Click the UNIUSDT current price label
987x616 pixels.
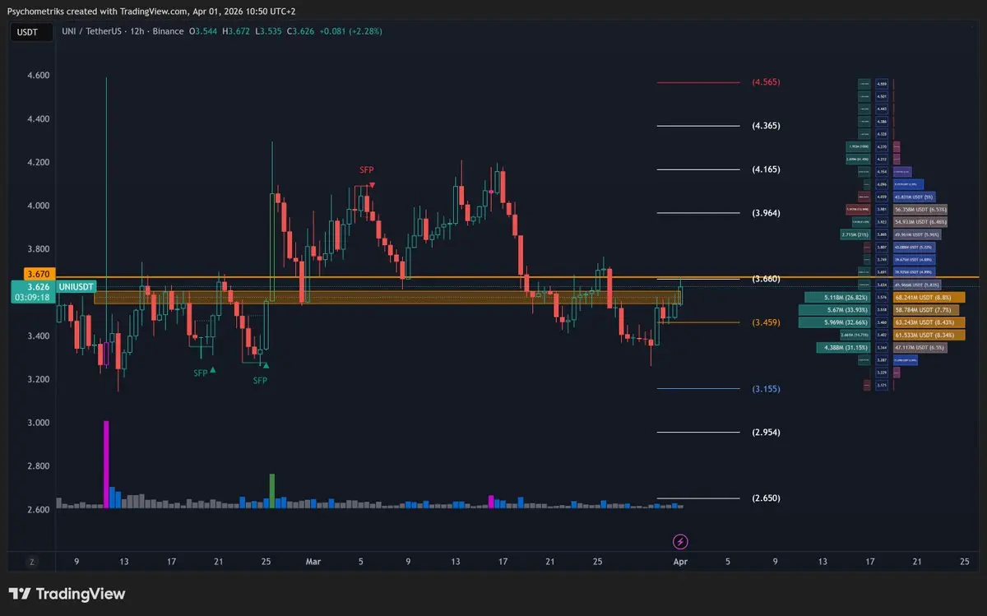[x=76, y=286]
